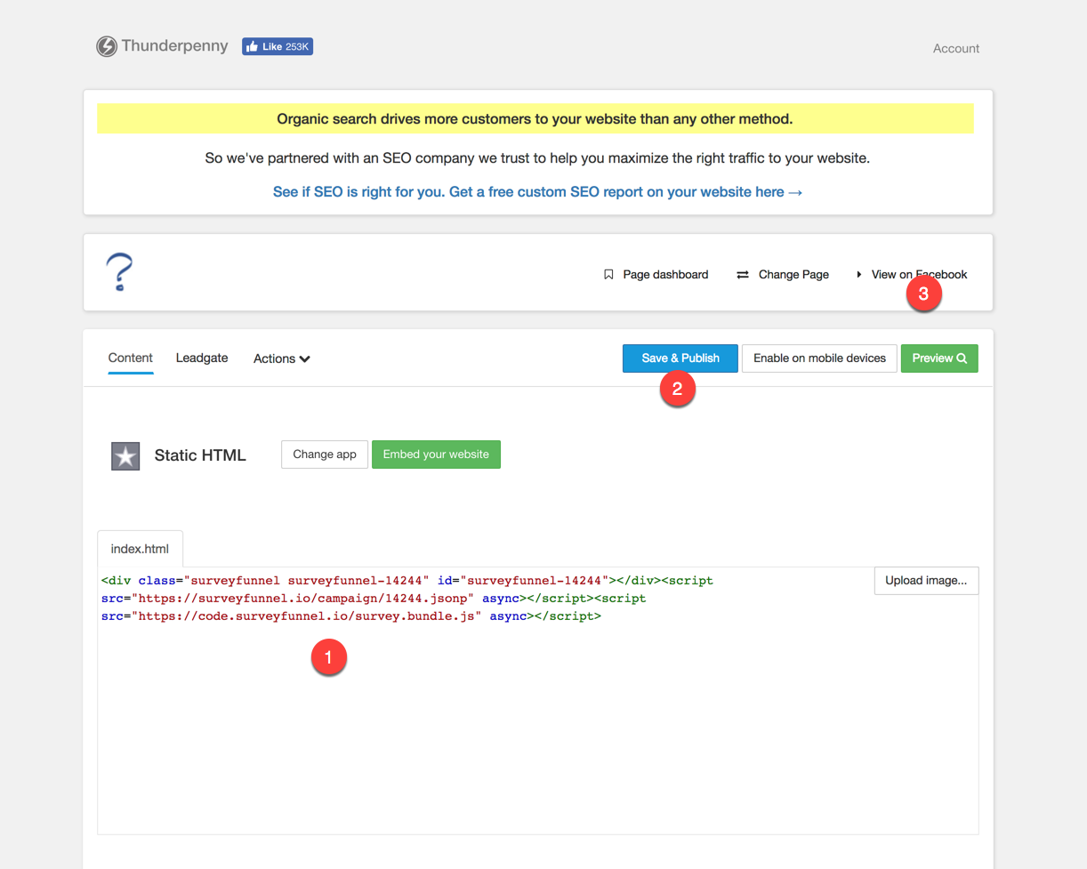Click the star icon next to Static HTML
This screenshot has width=1087, height=869.
125,456
